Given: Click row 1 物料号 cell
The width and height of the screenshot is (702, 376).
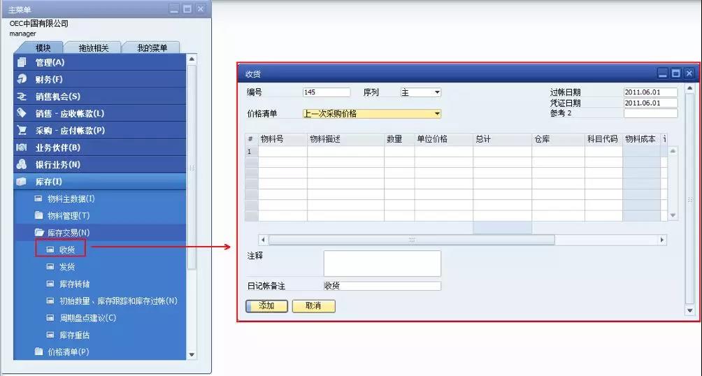Looking at the screenshot, I should (282, 151).
